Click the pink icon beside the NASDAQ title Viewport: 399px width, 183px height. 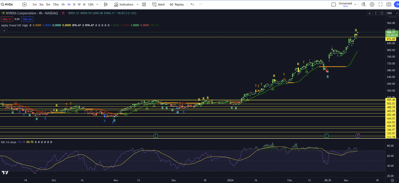63,13
